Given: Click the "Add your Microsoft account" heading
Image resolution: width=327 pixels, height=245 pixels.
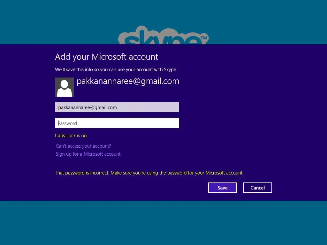Looking at the screenshot, I should tap(107, 57).
